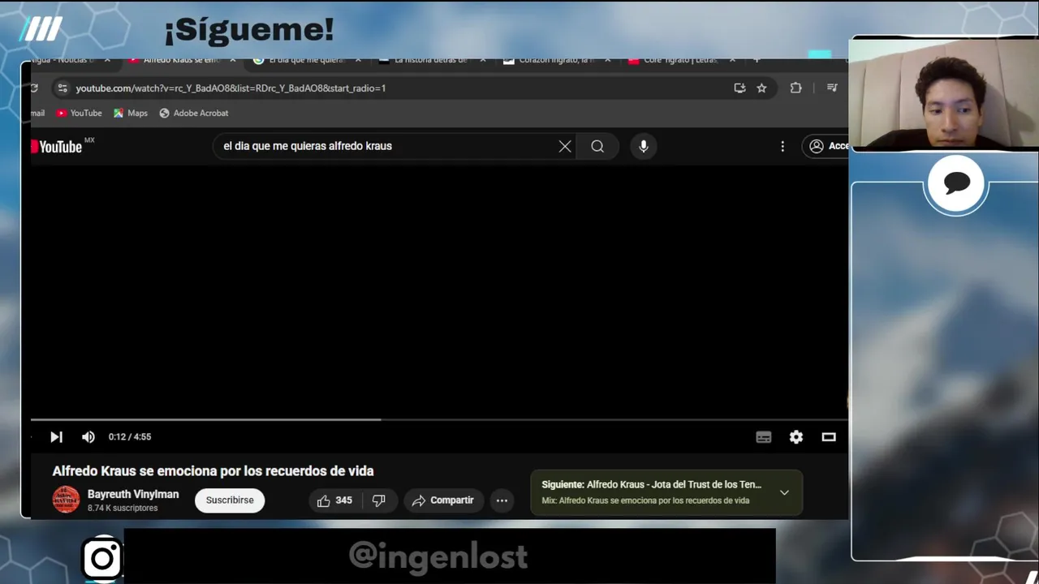Click the Mix: Alfredo Kraus se emociona text
This screenshot has width=1039, height=584.
(x=645, y=500)
